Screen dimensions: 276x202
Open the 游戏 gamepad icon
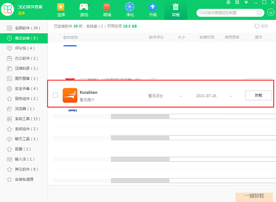click(x=84, y=7)
